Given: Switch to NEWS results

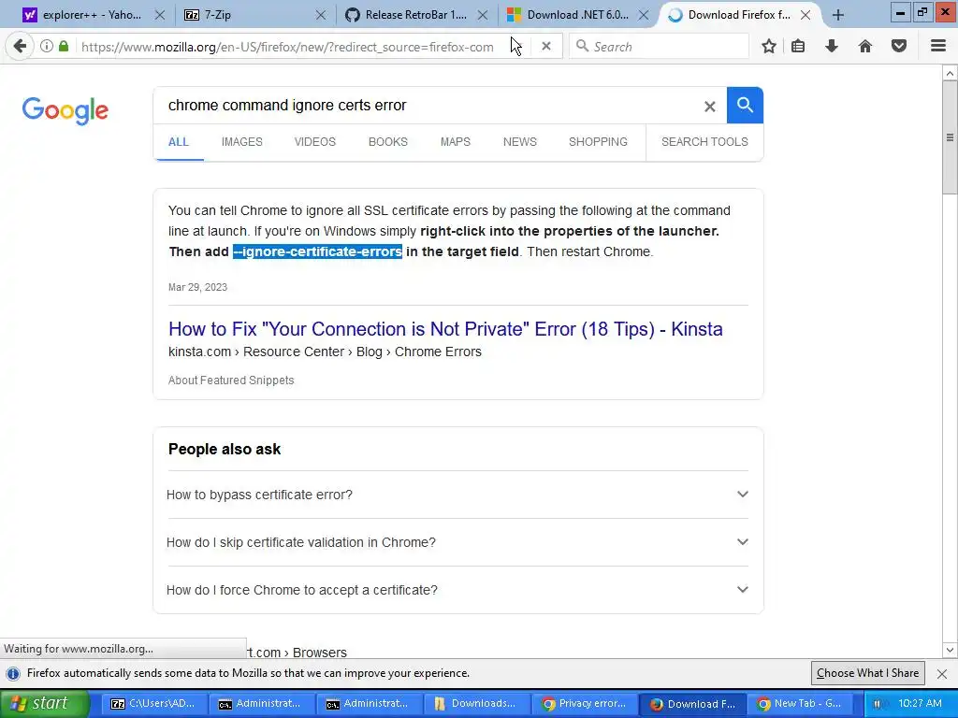Looking at the screenshot, I should [520, 142].
